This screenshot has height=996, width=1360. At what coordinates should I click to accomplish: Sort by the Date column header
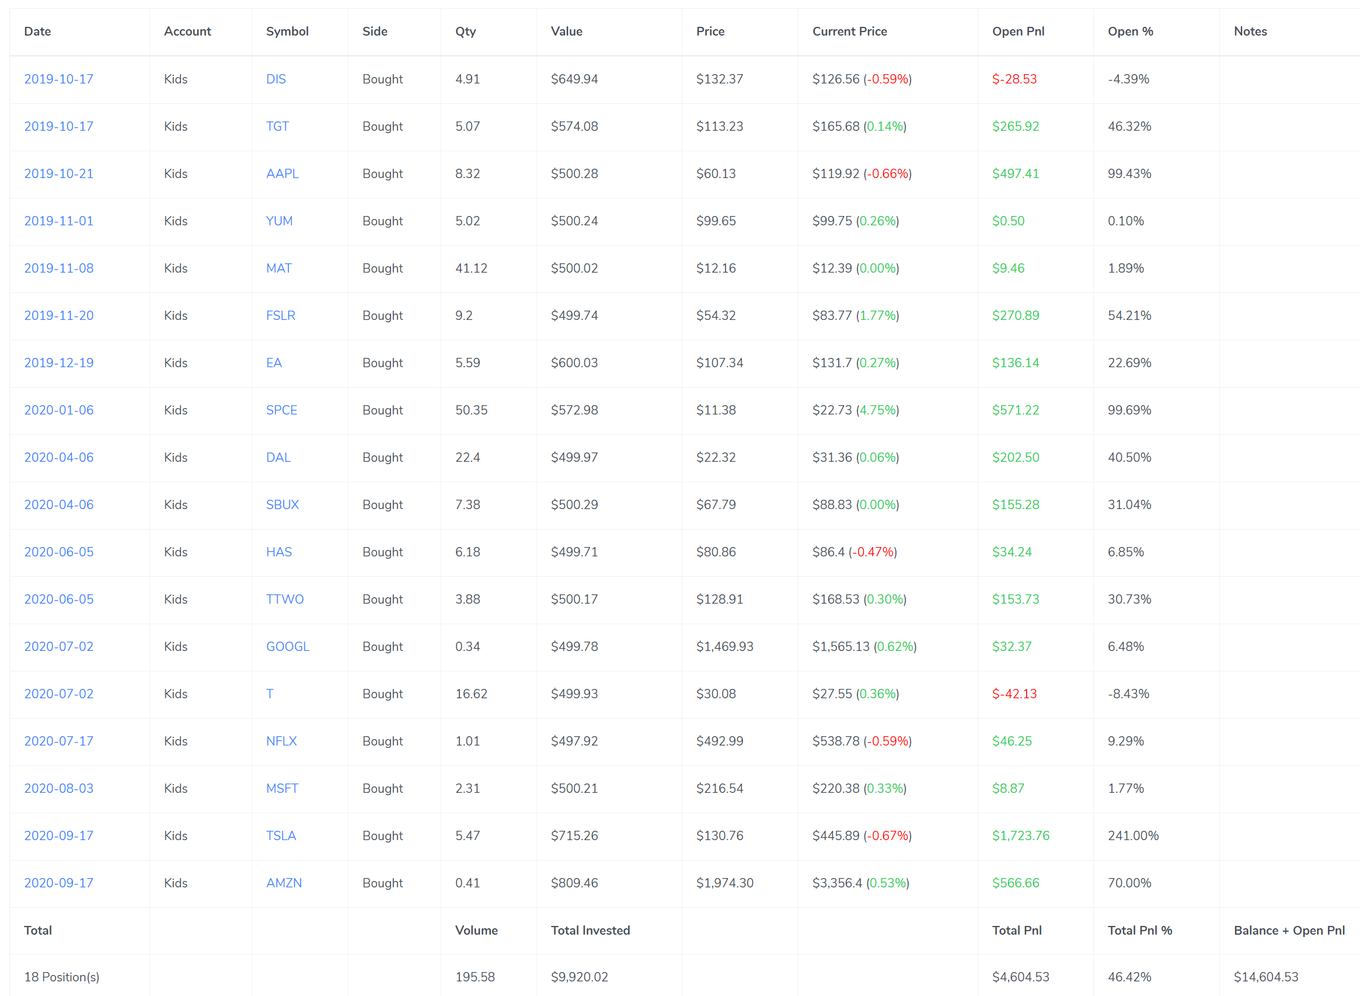37,32
